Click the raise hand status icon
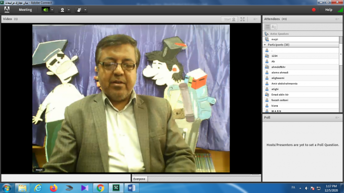Viewport: 344px width, 193px height. tap(79, 10)
